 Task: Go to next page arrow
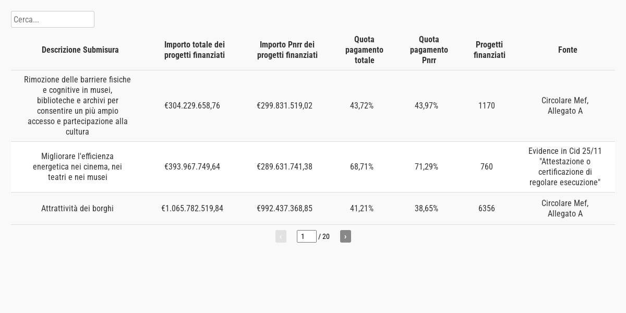point(345,236)
